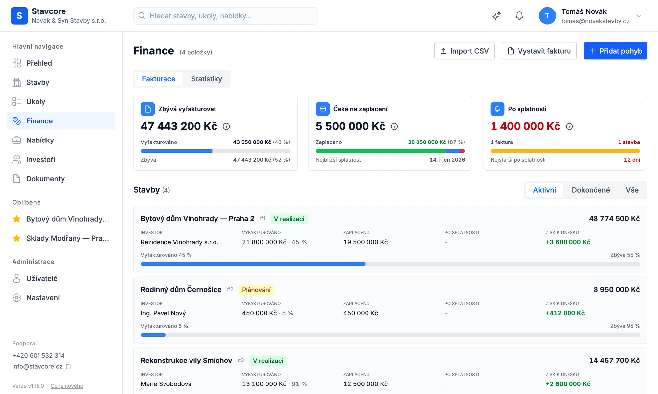
Task: Click the Vyfakturováno 45 % progress bar
Action: click(x=390, y=264)
